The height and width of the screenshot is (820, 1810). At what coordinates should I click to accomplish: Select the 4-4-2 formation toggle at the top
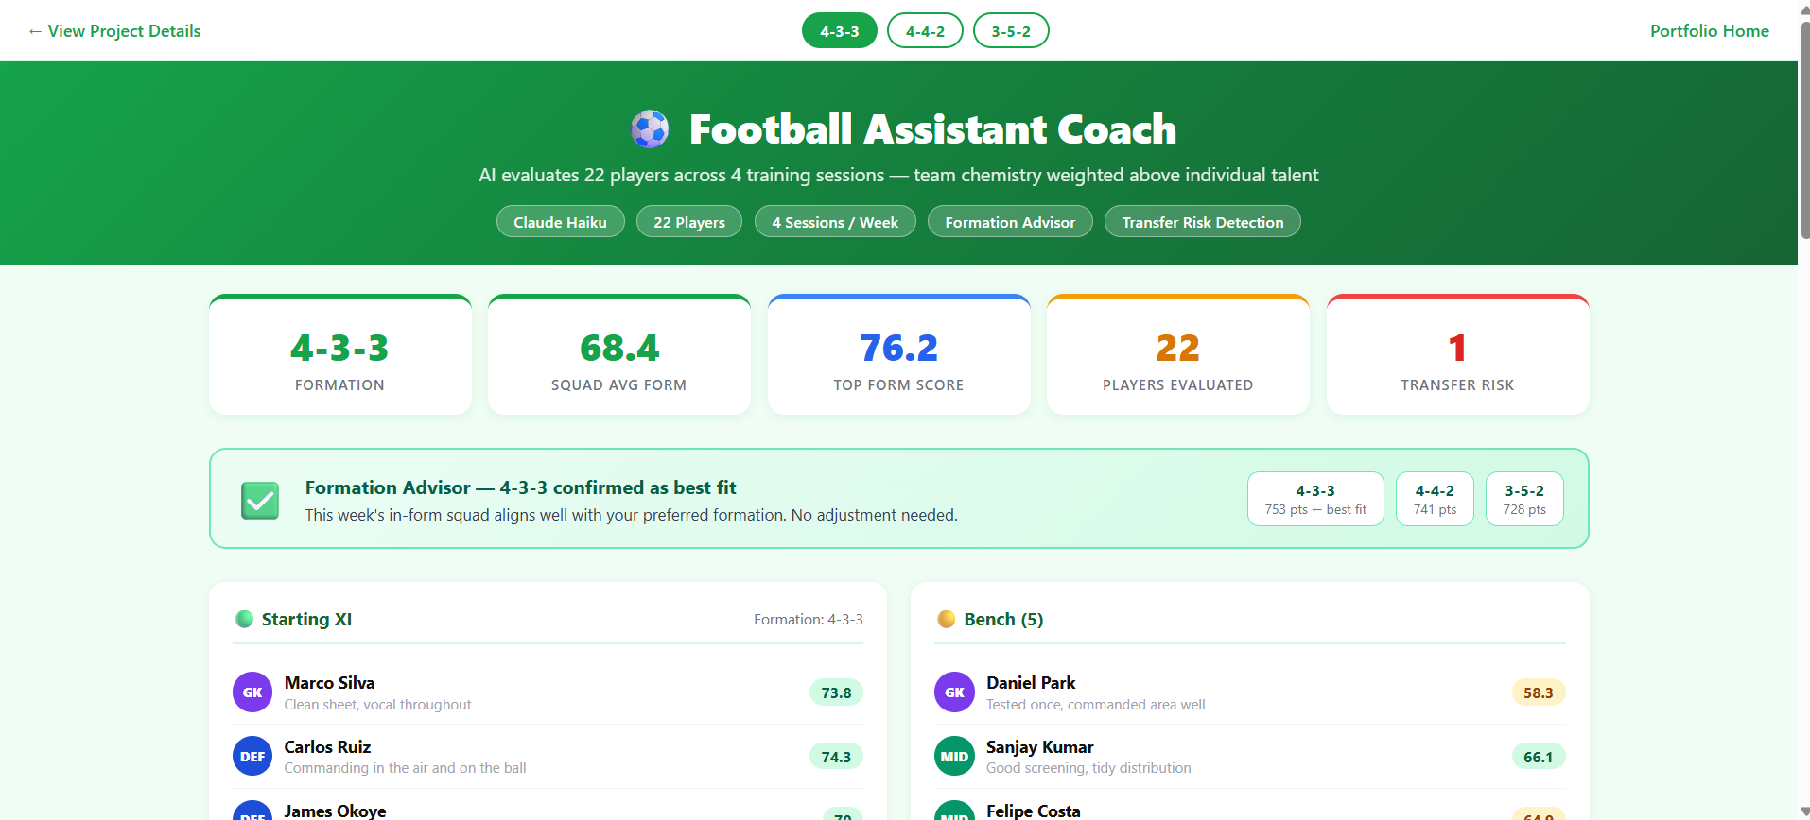click(924, 30)
